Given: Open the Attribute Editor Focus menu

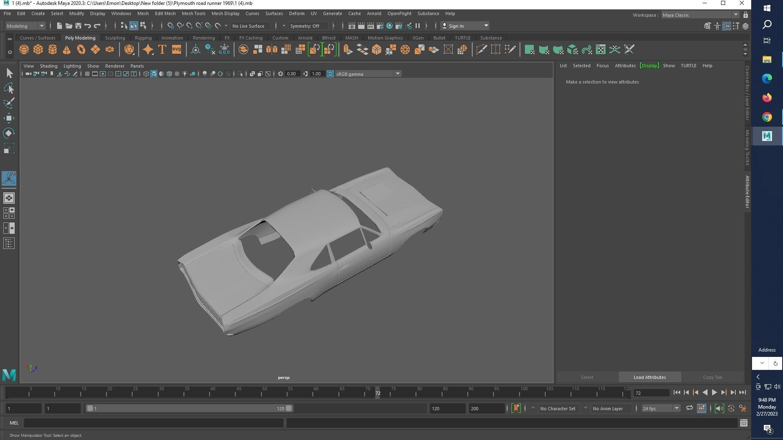Looking at the screenshot, I should 602,66.
